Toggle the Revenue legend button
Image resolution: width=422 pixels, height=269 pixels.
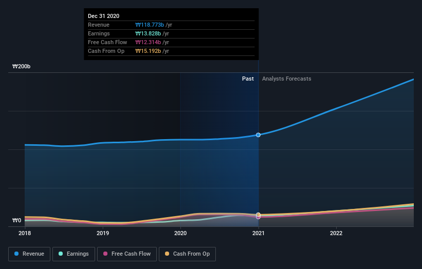(x=29, y=254)
